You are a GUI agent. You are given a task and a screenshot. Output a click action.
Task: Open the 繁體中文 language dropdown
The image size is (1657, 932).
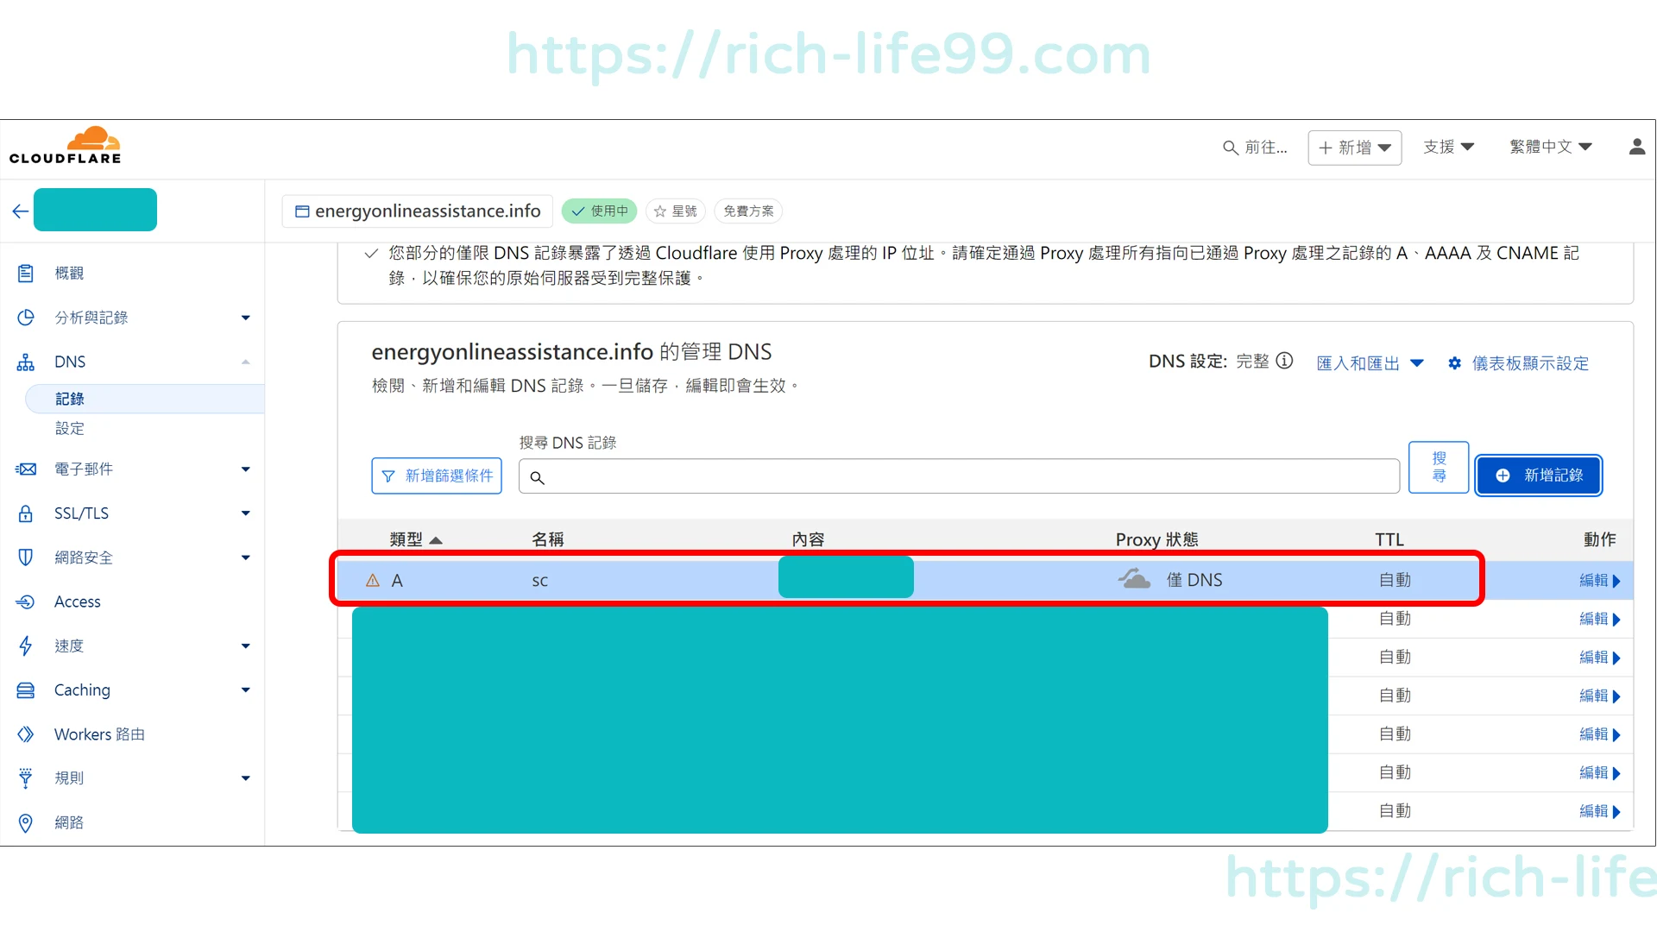tap(1551, 147)
